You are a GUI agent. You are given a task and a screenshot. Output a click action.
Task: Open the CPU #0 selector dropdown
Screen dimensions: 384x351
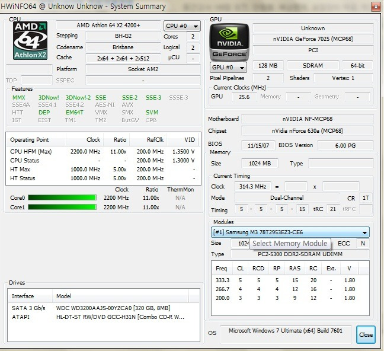[x=182, y=25]
